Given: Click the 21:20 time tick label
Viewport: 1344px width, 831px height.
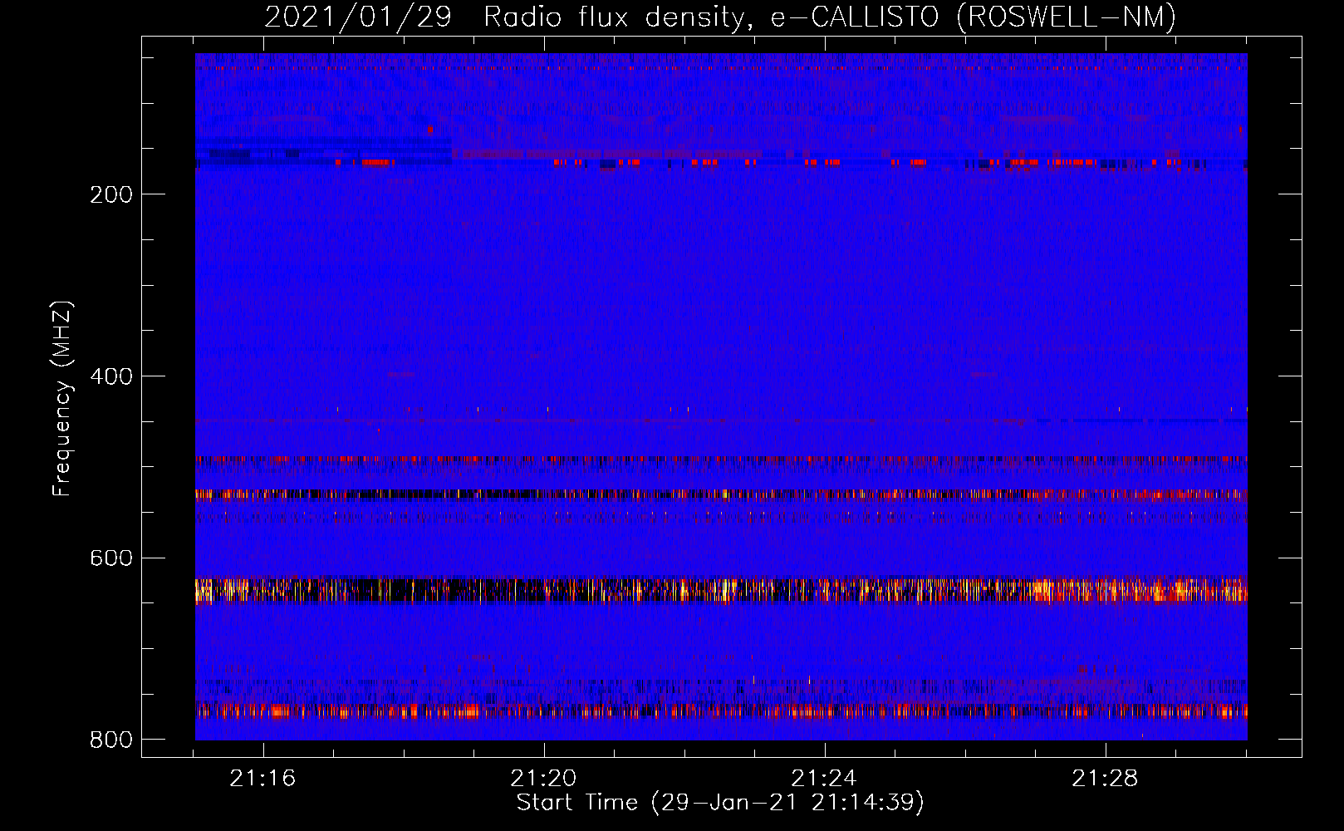Looking at the screenshot, I should (x=544, y=779).
